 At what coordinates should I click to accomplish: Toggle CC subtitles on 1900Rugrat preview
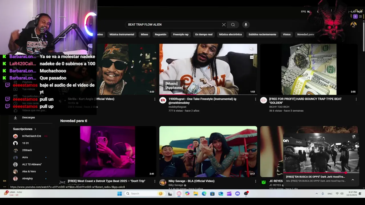252,57
